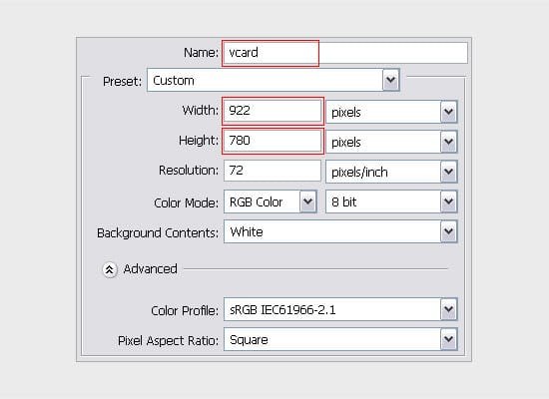Screen dimensions: 549x399
Task: Collapse the Advanced section chevron icon
Action: pos(110,269)
